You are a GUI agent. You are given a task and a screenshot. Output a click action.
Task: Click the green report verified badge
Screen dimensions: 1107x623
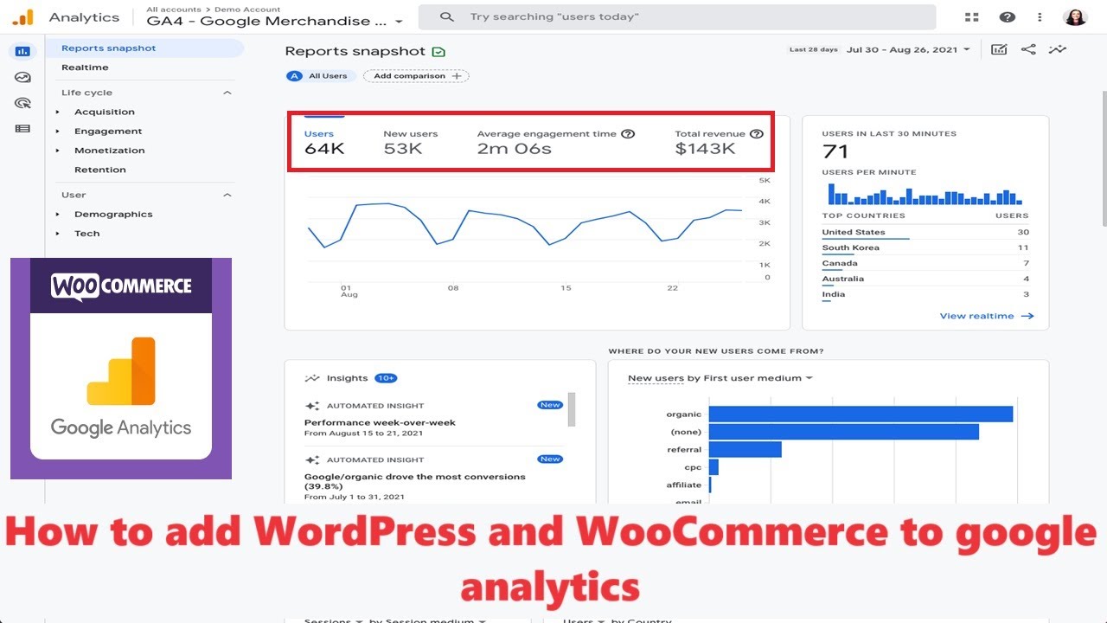click(x=438, y=52)
